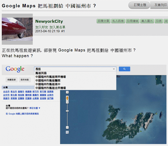Click the 桃園縣 link
168x146 pixels.
[28, 92]
